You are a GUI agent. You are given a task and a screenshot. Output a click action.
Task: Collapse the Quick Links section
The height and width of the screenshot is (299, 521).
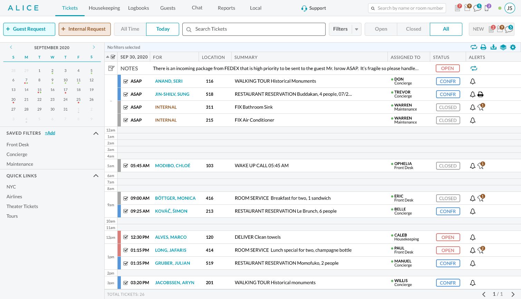(x=96, y=176)
